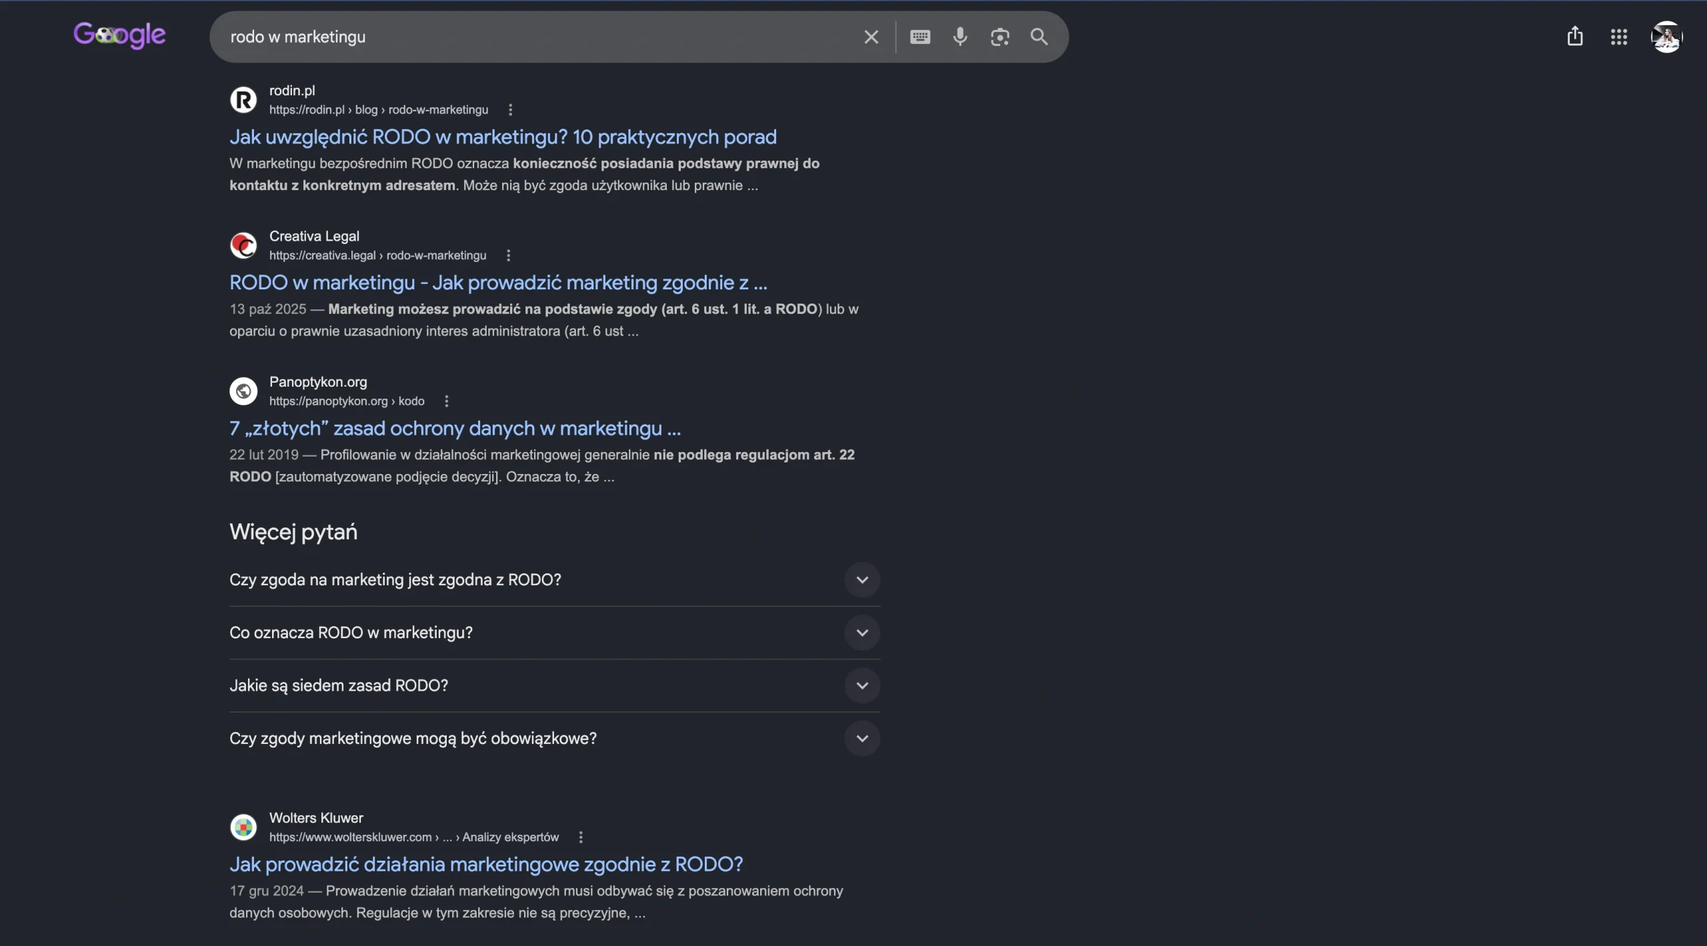This screenshot has width=1707, height=946.
Task: Open more options for the Panoptykon.org result
Action: pyautogui.click(x=446, y=401)
